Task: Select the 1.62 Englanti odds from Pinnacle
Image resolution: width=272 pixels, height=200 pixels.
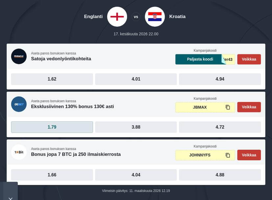Action: 52,79
